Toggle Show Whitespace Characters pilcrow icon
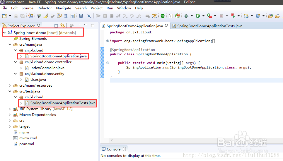The height and width of the screenshot is (161, 283). (73, 16)
